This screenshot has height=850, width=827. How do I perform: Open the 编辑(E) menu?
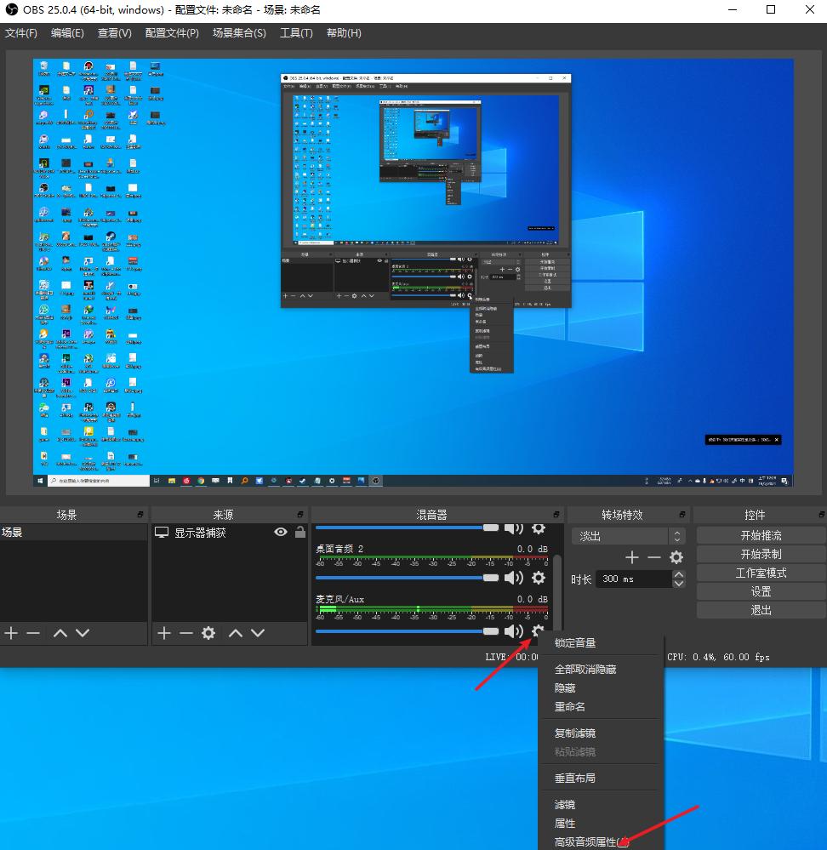point(67,33)
